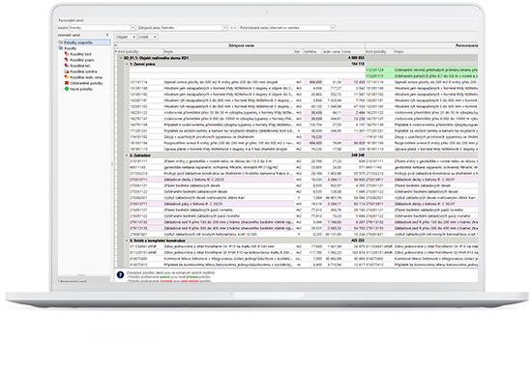Select the Komínové těleso betonové row
Screen dimensions: 532x369
pos(303,259)
